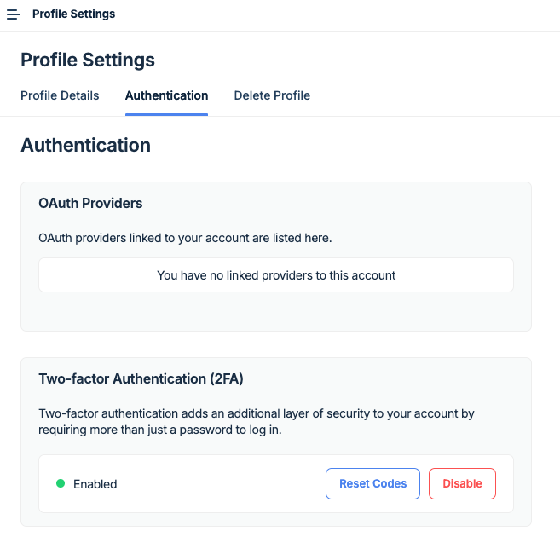The height and width of the screenshot is (560, 560).
Task: Click empty space in the 2FA status row
Action: [x=222, y=484]
